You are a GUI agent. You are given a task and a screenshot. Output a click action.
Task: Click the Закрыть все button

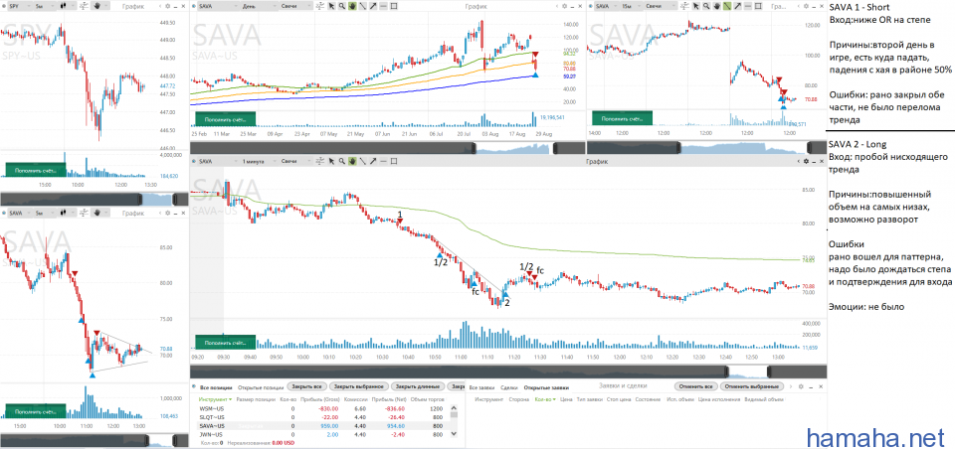click(306, 387)
